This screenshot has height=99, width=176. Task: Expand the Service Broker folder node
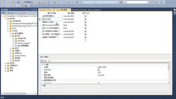pos(10,56)
